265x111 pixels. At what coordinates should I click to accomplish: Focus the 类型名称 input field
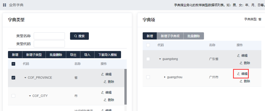(x=49, y=36)
